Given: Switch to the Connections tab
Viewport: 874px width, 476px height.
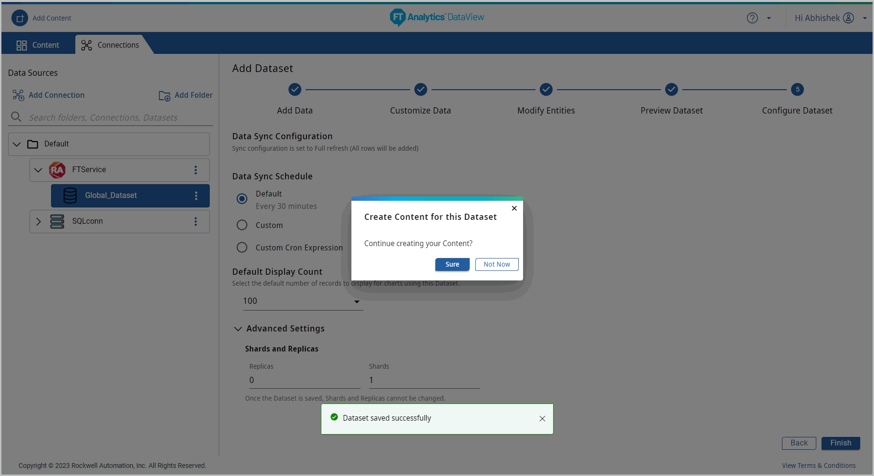Looking at the screenshot, I should [x=111, y=45].
